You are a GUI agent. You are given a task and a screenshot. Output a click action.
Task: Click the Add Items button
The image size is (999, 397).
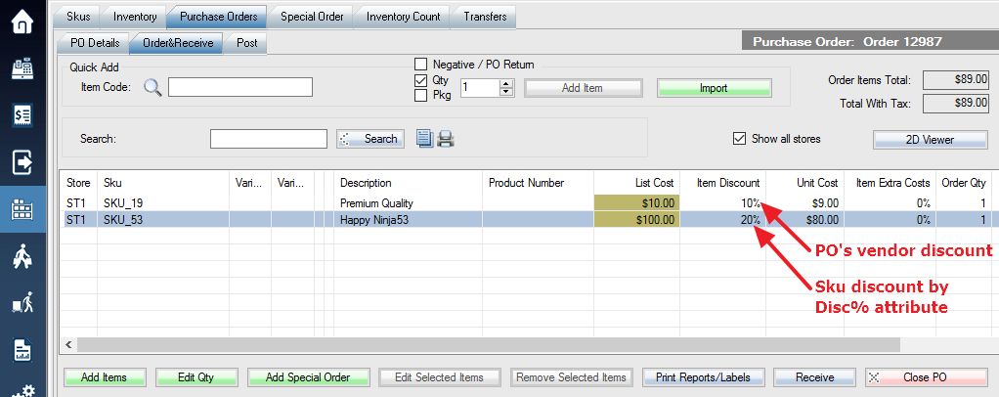(105, 377)
